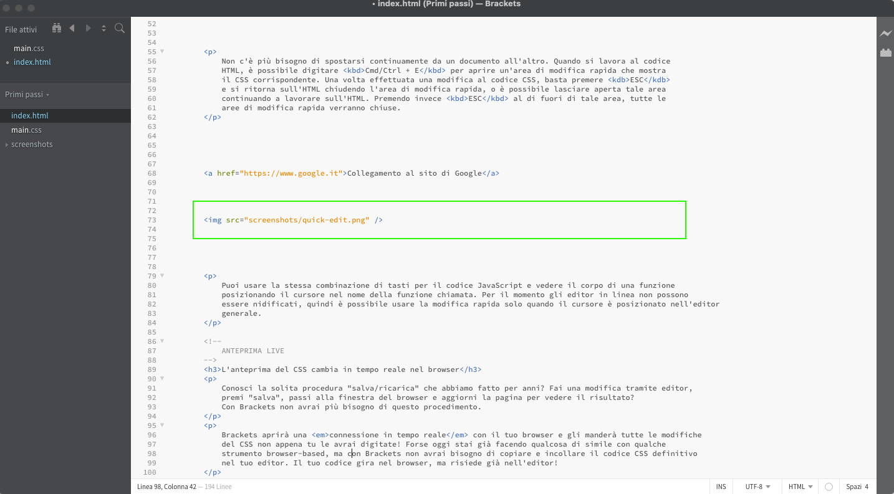Click the '194 Linee' line count
The width and height of the screenshot is (894, 494).
point(218,487)
